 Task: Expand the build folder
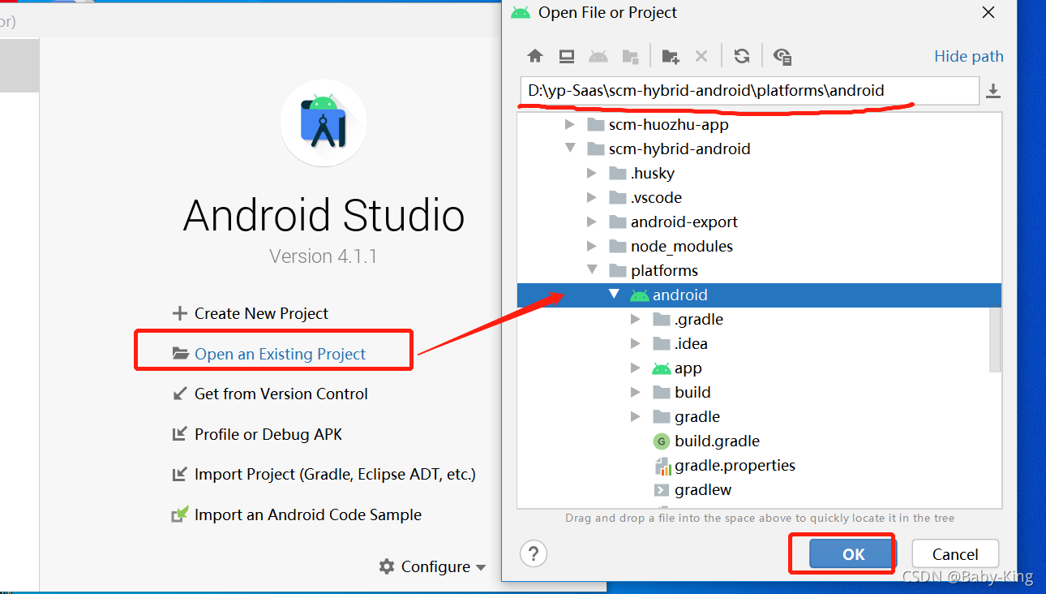tap(636, 392)
